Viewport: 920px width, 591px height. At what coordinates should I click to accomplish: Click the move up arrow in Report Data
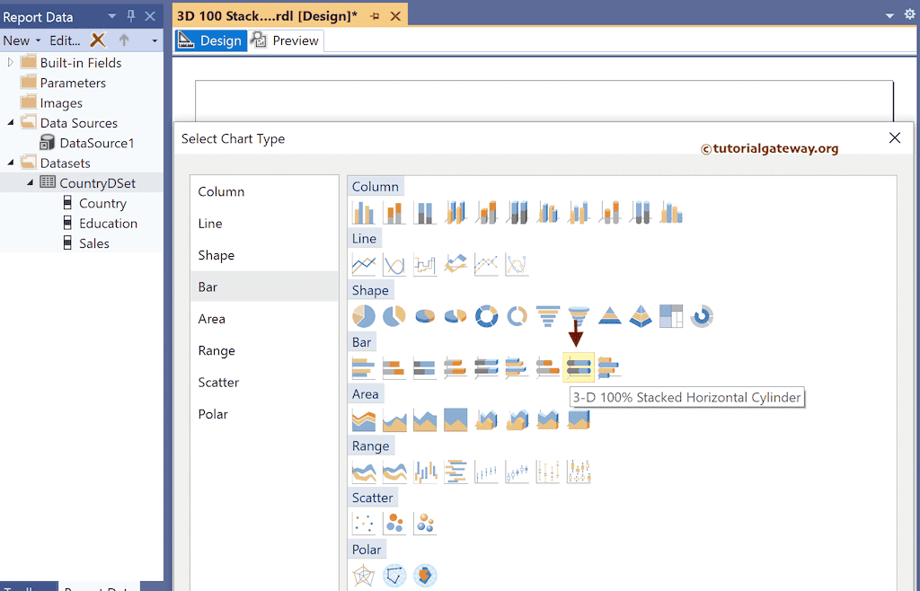[x=124, y=40]
